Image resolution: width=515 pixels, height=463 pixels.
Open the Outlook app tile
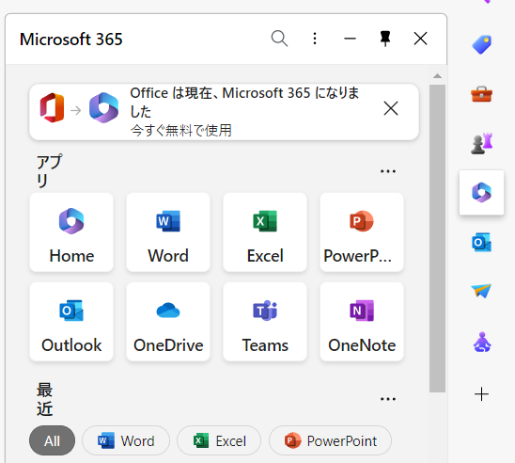click(x=71, y=322)
